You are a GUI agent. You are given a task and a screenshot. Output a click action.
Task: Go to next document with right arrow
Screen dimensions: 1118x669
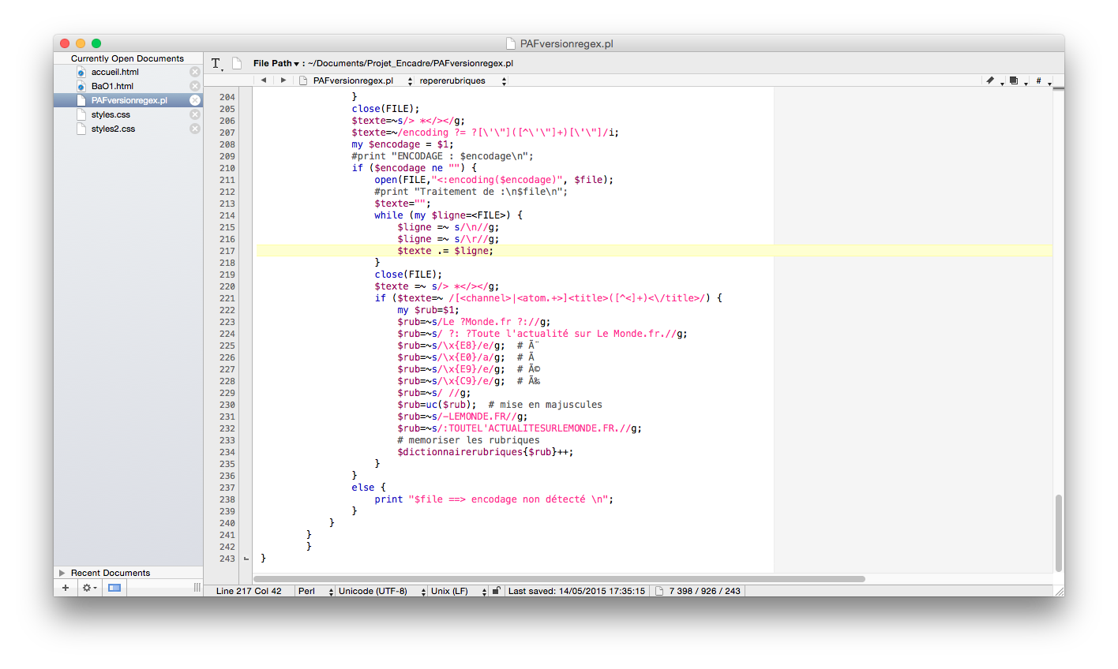point(283,80)
